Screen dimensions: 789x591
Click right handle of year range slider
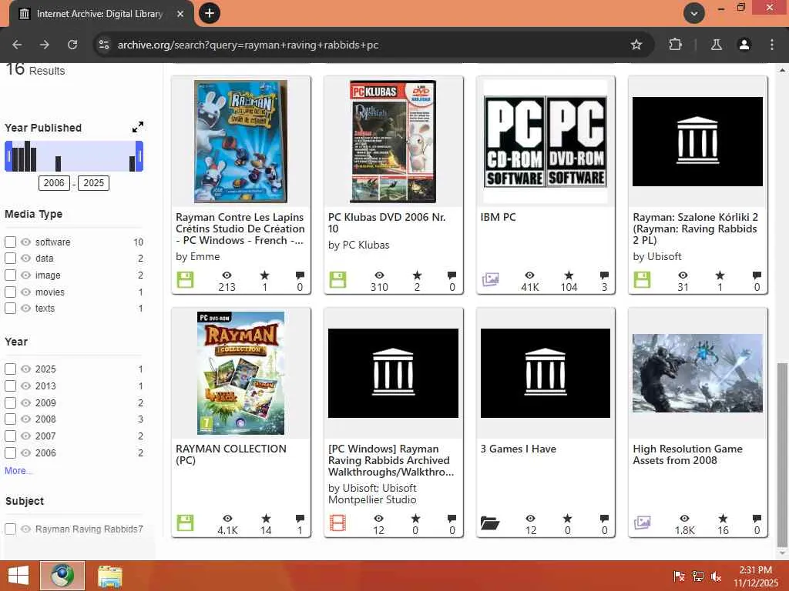139,156
